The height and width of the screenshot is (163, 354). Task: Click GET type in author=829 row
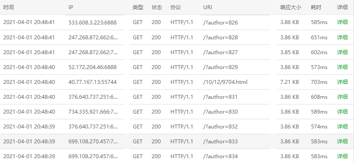pos(137,67)
